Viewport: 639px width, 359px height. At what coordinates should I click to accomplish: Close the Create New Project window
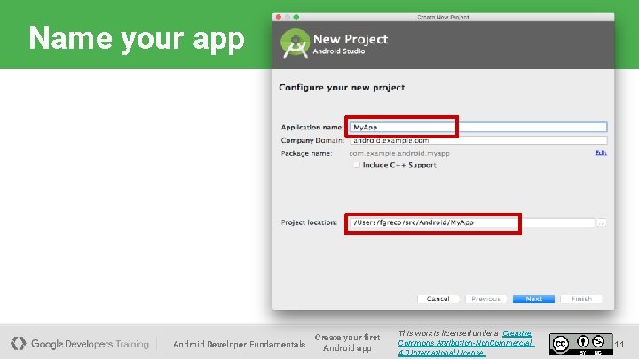279,17
